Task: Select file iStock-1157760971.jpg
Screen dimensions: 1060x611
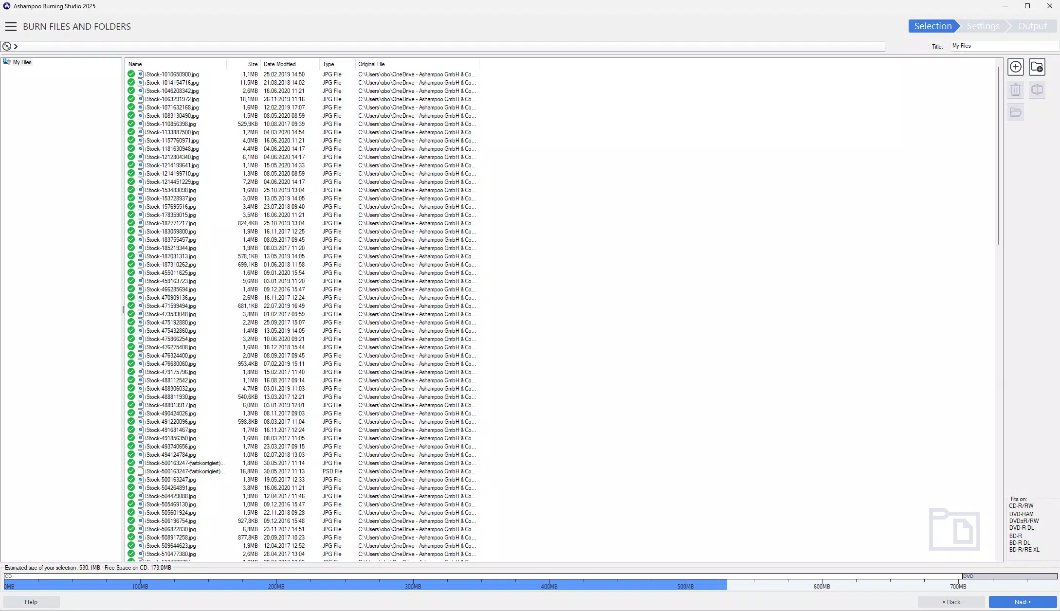Action: coord(172,140)
